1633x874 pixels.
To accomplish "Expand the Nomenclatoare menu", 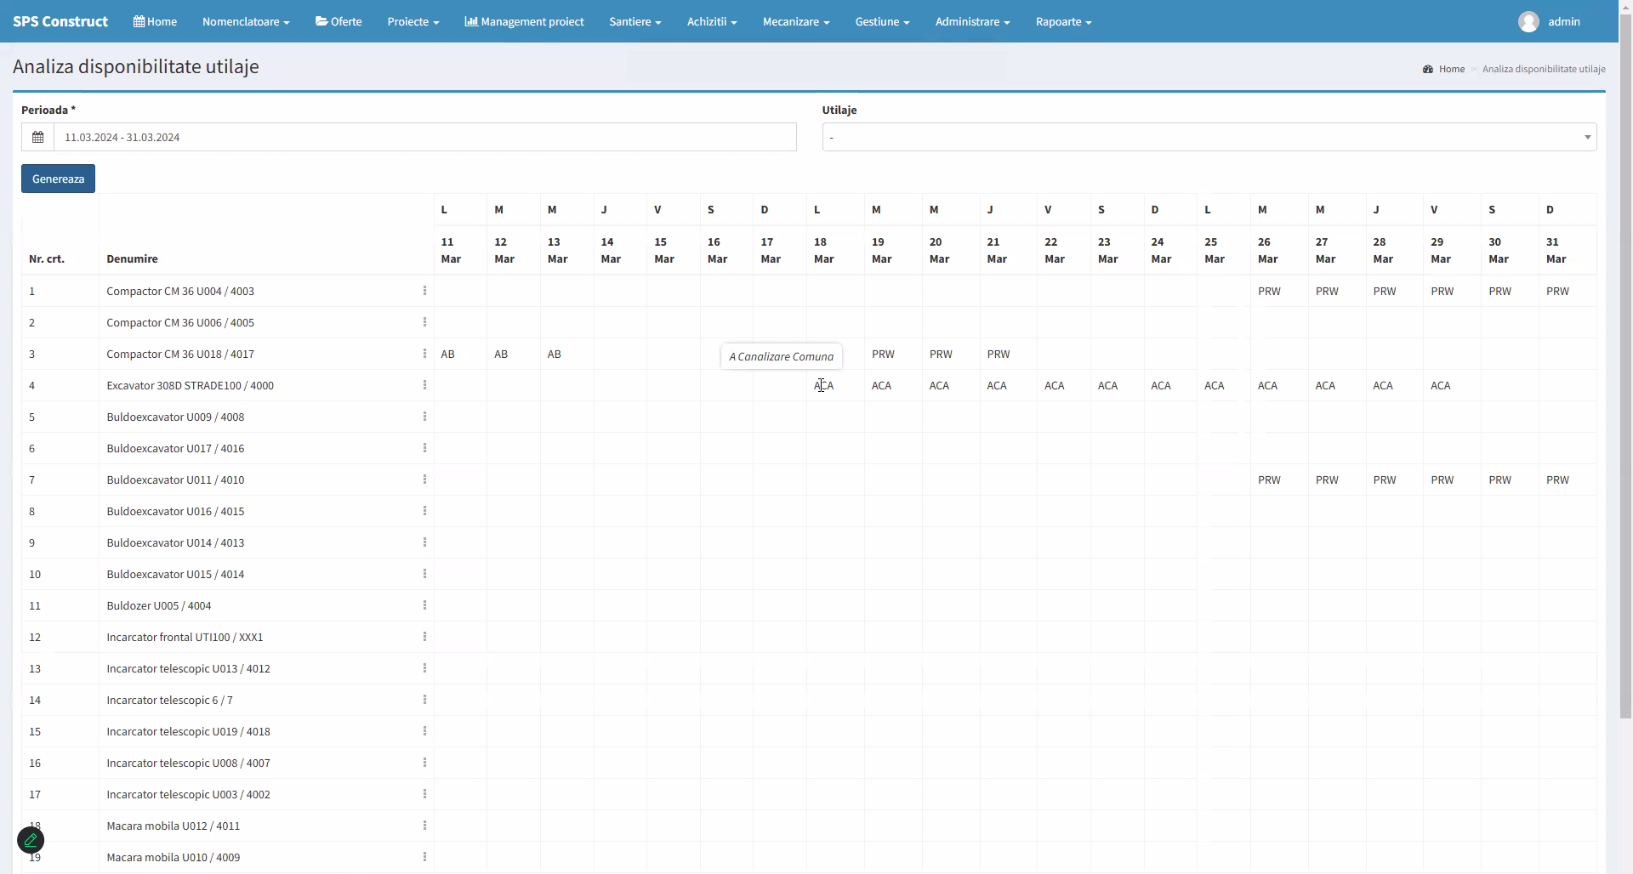I will [246, 21].
